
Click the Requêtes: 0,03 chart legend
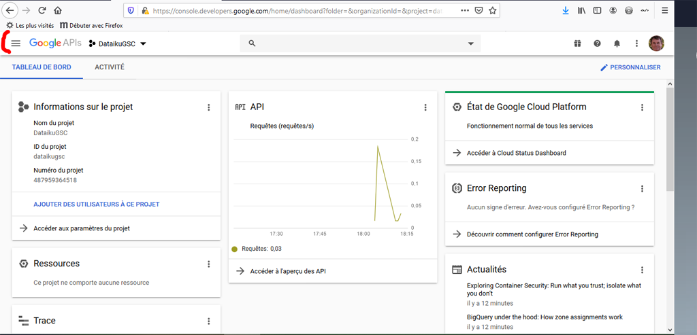coord(257,249)
